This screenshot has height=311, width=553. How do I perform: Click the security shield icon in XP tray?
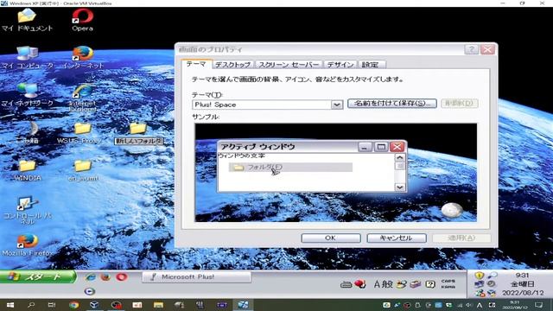tap(479, 276)
